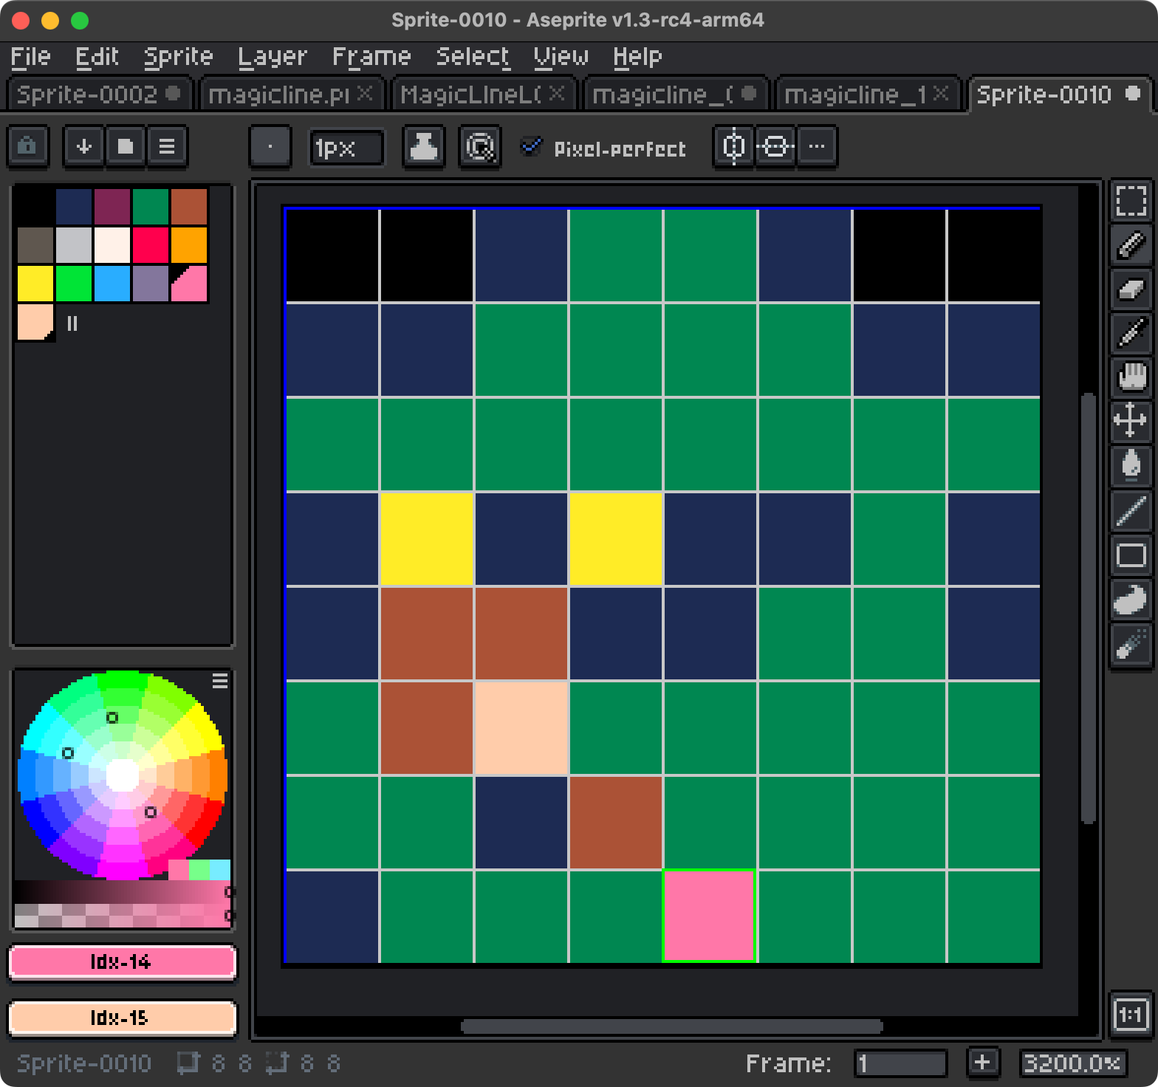1158x1087 pixels.
Task: Select the Hand tool
Action: tap(1131, 377)
